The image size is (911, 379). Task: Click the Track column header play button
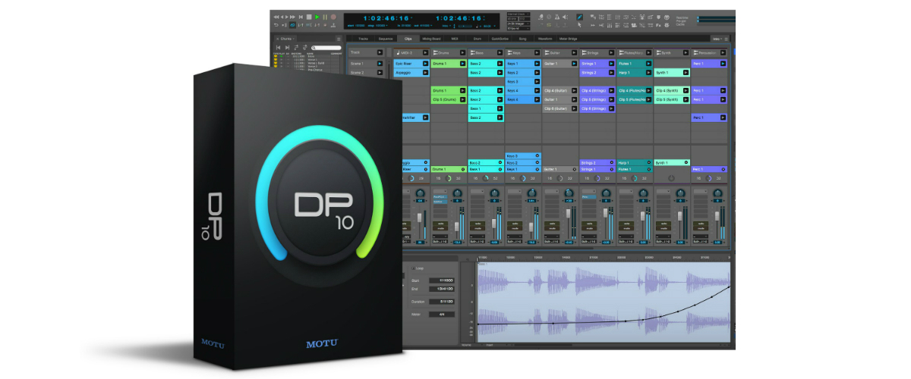(380, 52)
